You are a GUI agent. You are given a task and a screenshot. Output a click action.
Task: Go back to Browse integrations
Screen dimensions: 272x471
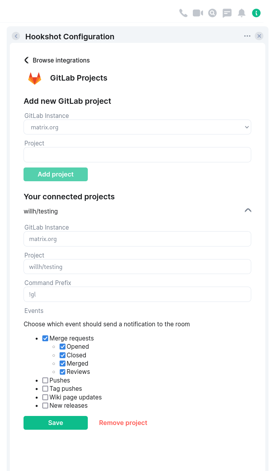click(57, 60)
